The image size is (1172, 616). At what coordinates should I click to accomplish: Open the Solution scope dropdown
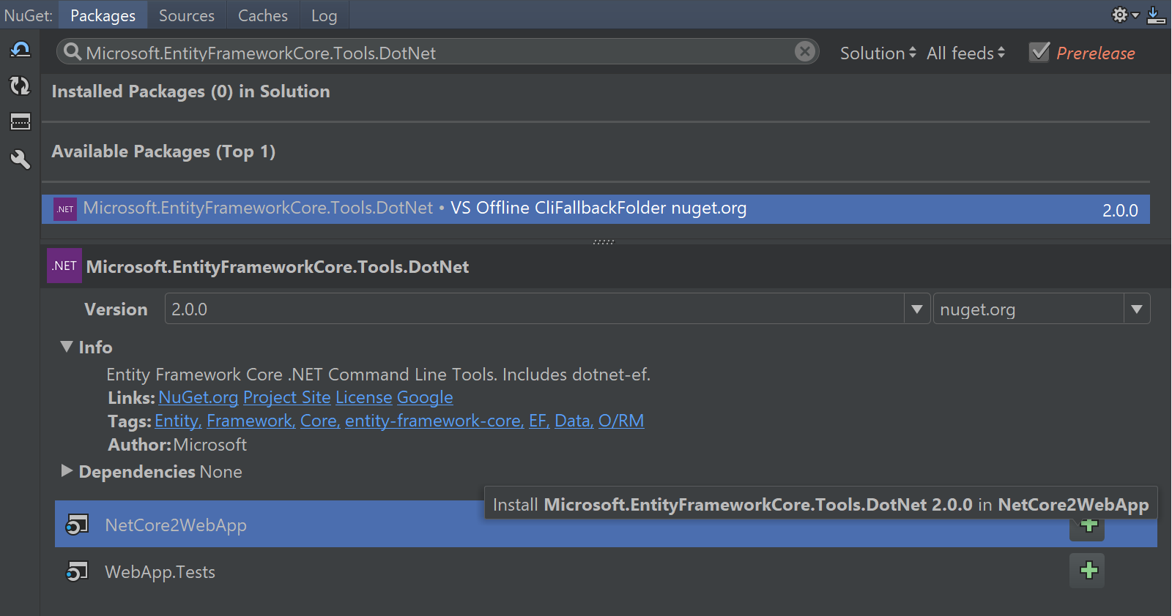(x=878, y=53)
